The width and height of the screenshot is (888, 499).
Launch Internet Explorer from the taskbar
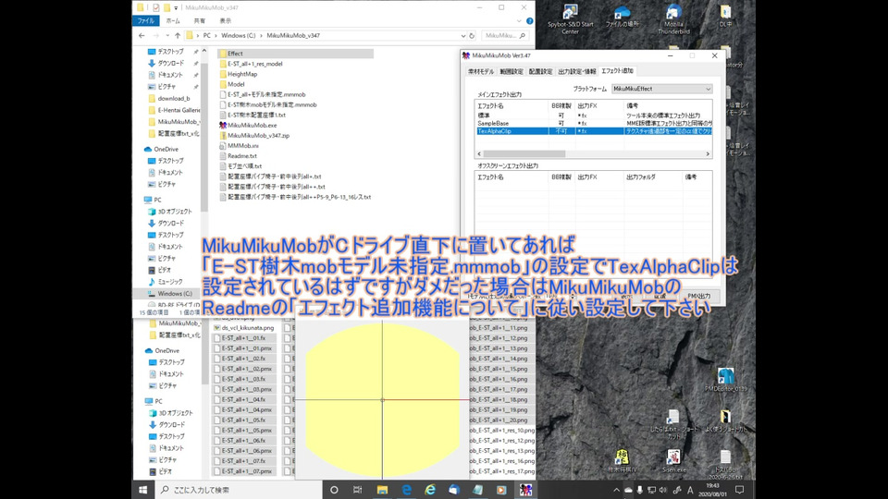pyautogui.click(x=430, y=490)
